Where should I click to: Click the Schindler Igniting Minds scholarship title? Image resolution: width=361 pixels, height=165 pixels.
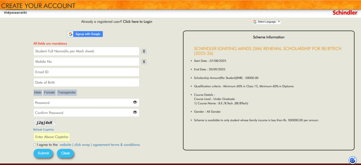click(268, 51)
